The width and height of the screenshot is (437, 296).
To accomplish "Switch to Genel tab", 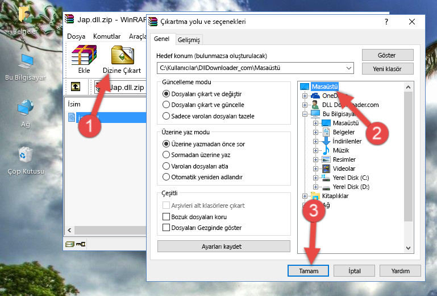I will tap(161, 39).
